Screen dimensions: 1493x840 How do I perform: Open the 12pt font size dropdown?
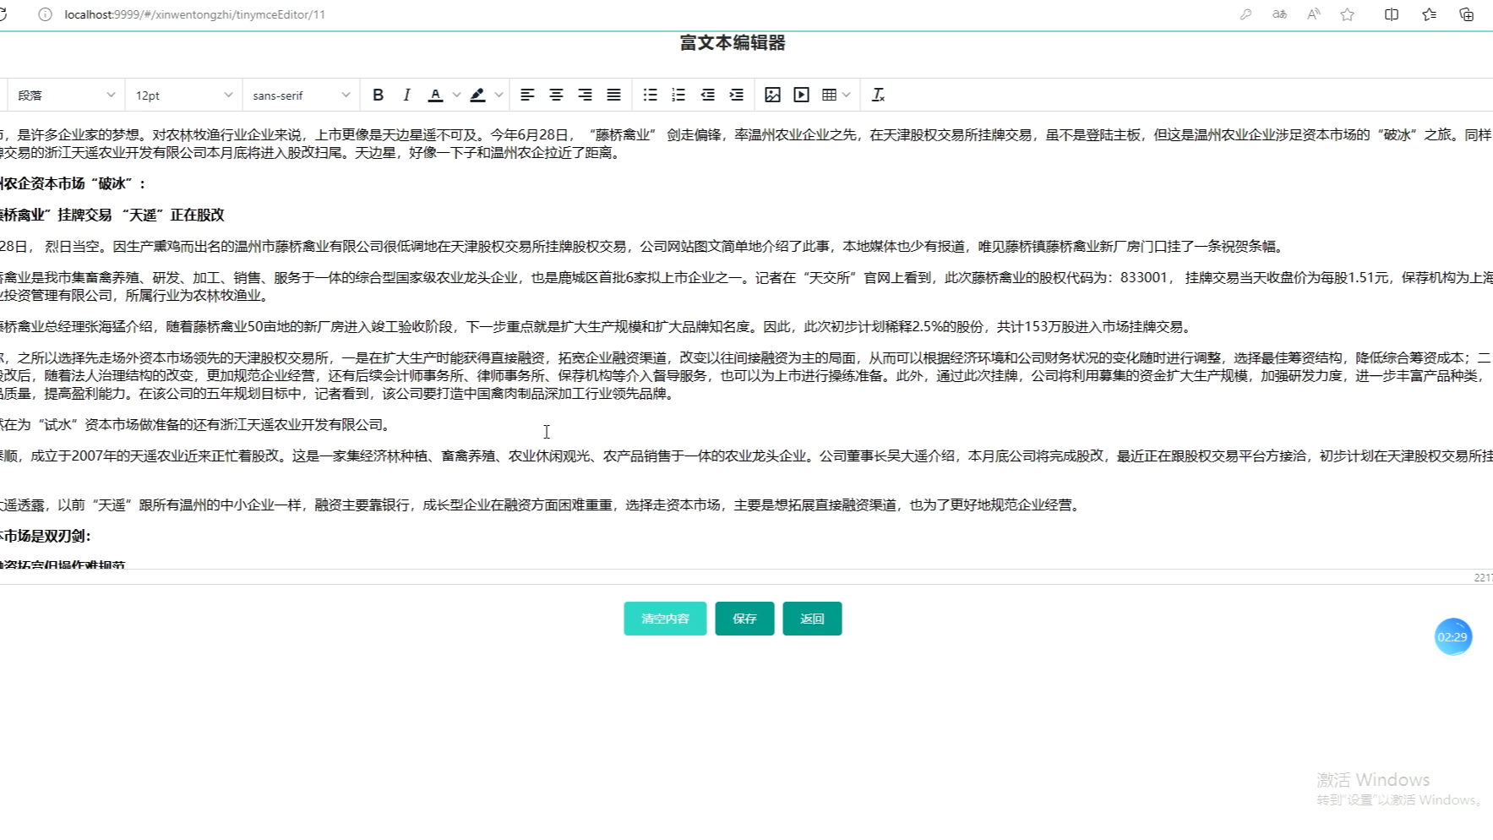183,95
